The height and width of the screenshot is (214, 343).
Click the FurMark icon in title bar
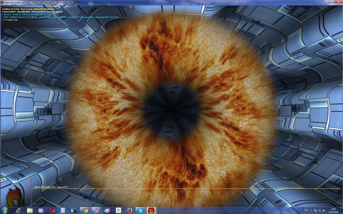[2, 2]
